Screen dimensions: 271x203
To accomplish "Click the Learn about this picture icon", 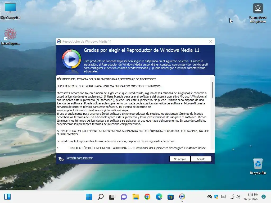I will [x=258, y=13].
